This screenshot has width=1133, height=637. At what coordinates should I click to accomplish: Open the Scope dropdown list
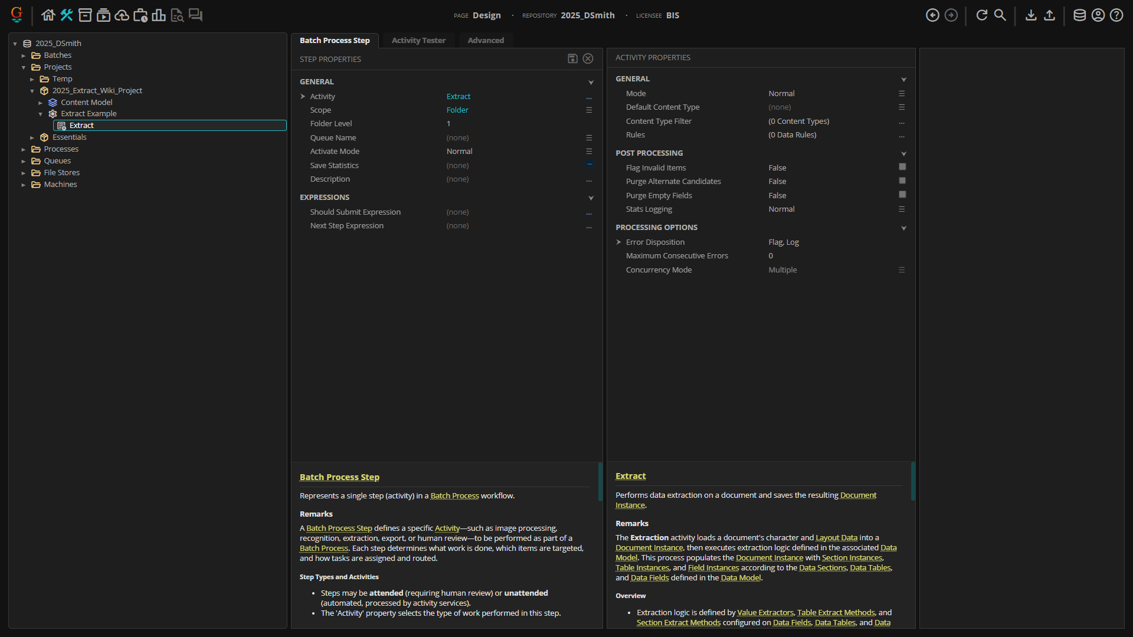588,110
